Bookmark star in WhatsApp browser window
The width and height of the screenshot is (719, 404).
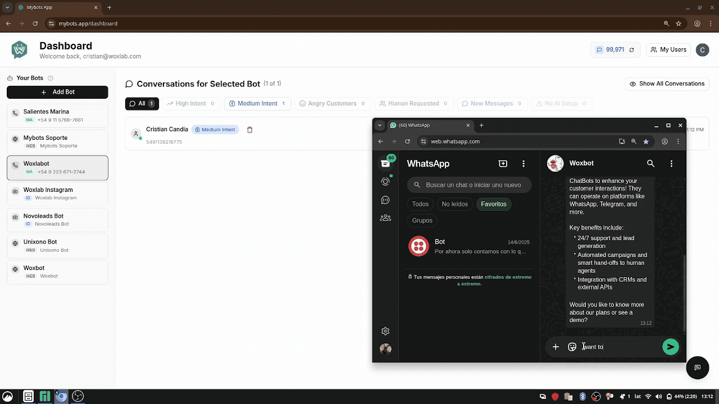coord(646,141)
